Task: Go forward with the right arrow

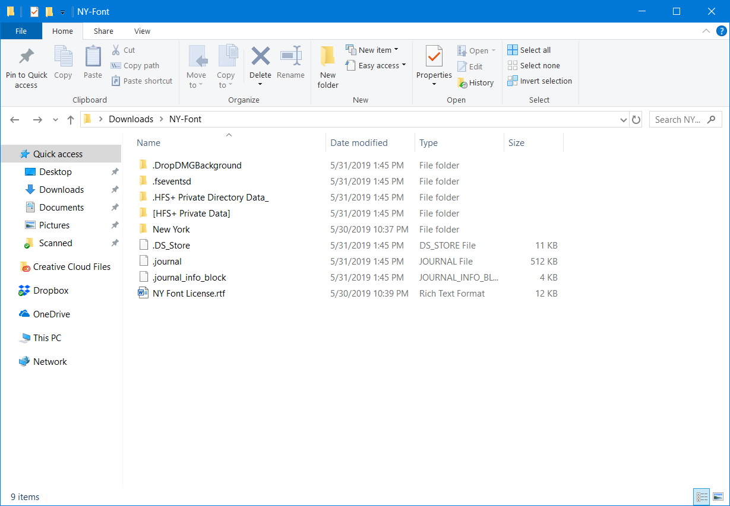Action: coord(37,119)
